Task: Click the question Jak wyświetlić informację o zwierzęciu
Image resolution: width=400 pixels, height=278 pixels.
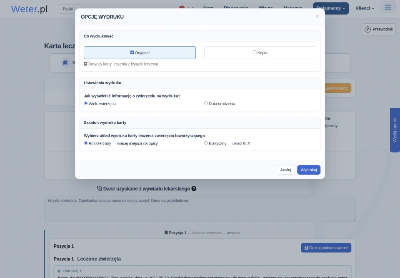Action: (x=132, y=96)
